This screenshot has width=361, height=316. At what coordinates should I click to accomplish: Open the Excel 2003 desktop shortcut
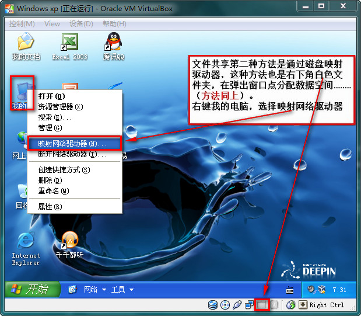pos(69,43)
